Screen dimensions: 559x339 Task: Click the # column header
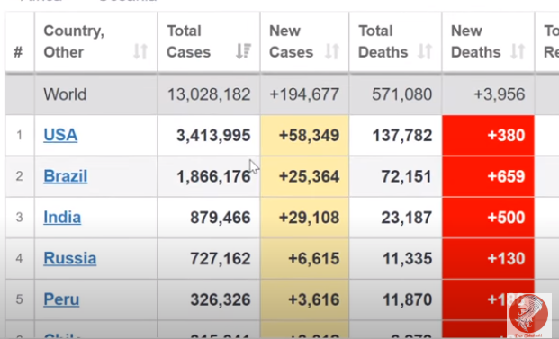click(18, 52)
